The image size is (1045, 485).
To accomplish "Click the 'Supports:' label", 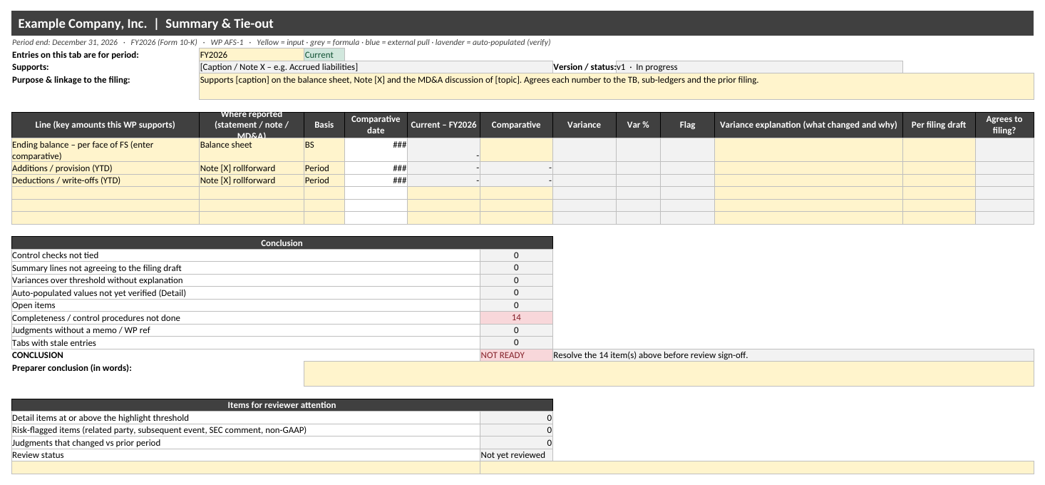I will 30,67.
